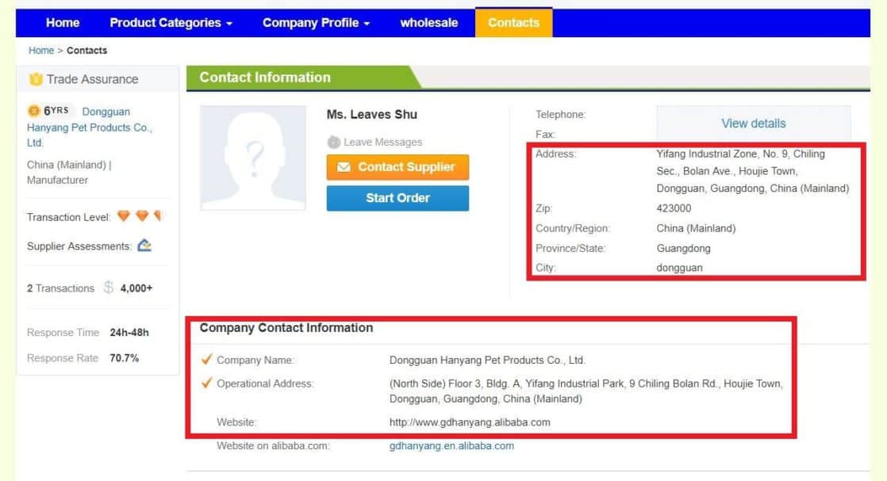Click the Start Order button
This screenshot has height=481, width=887.
point(397,198)
